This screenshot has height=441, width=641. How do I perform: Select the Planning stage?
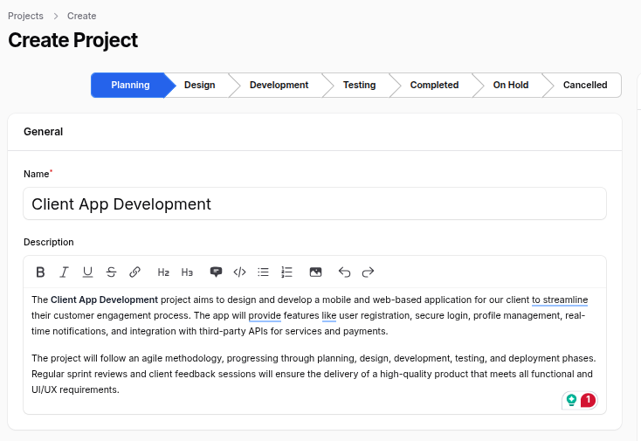pyautogui.click(x=130, y=85)
